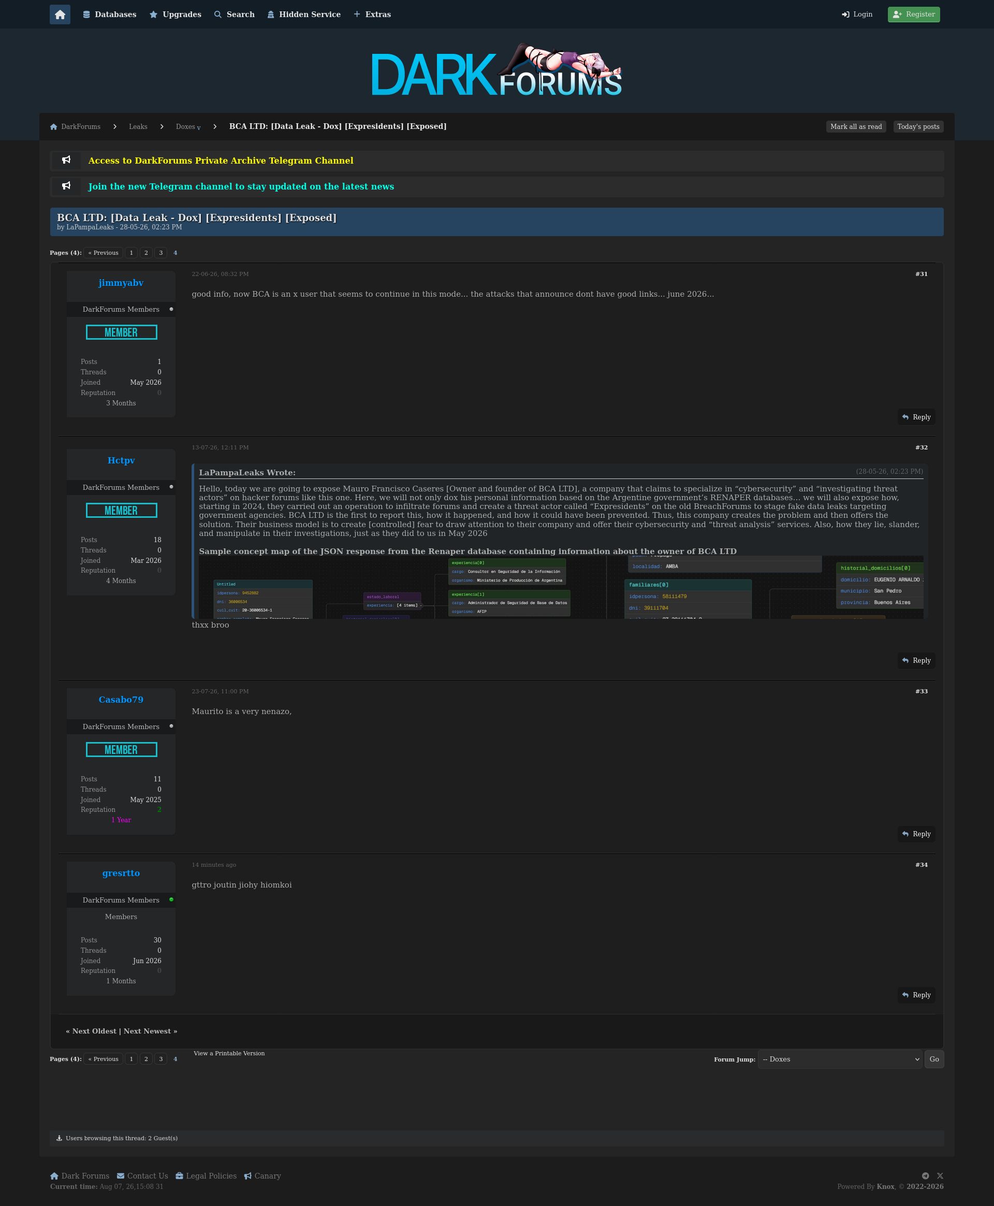The width and height of the screenshot is (994, 1206).
Task: Open the Leaks breadcrumb
Action: coord(138,126)
